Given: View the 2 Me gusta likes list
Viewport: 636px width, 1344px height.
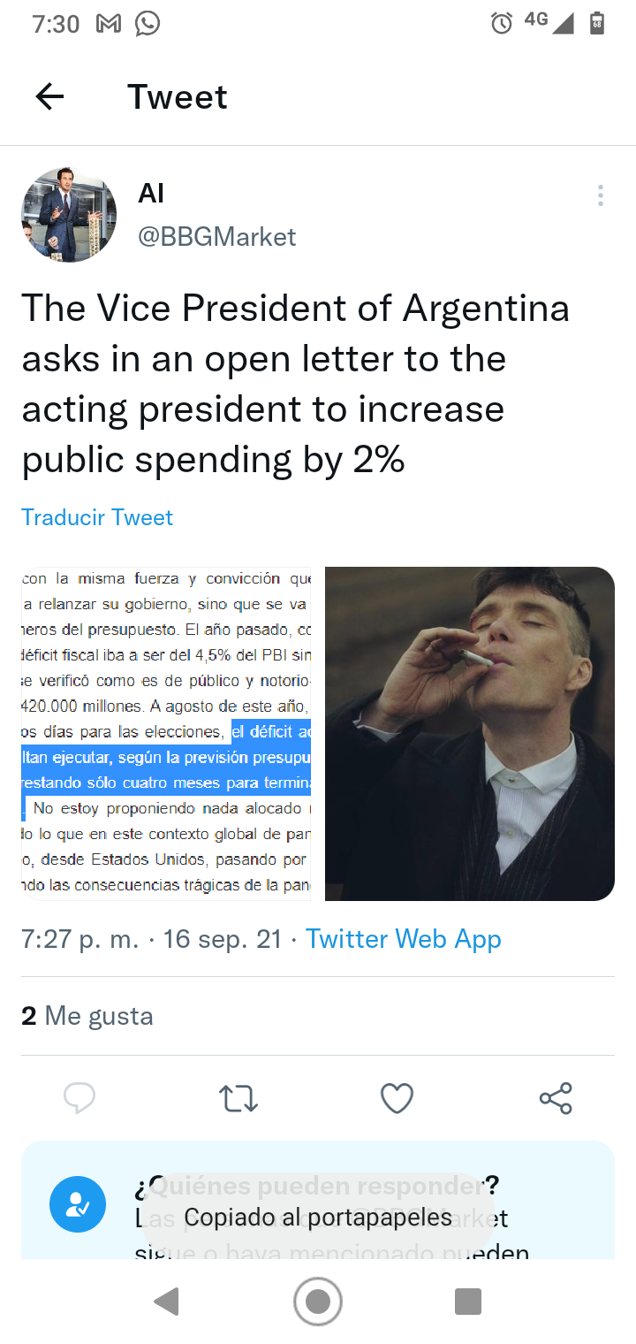Looking at the screenshot, I should 87,1016.
